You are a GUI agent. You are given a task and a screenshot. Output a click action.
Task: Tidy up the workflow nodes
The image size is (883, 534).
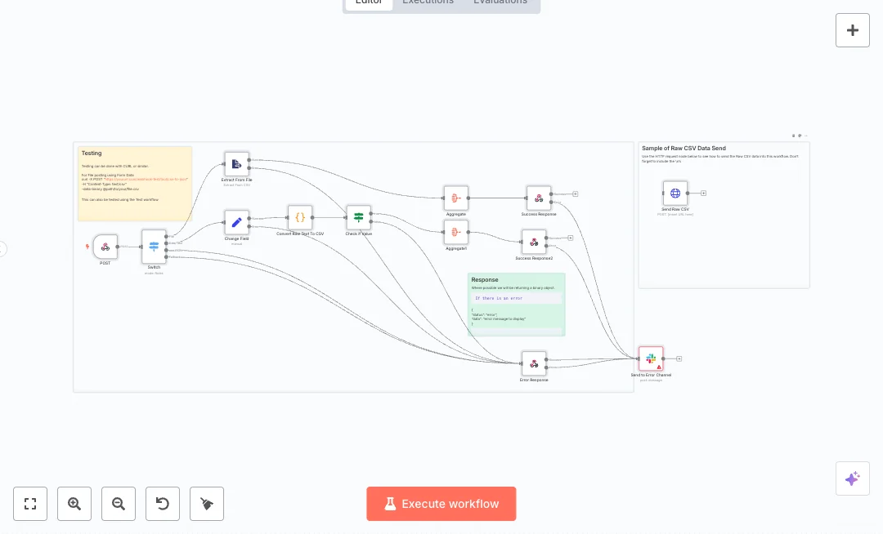click(207, 504)
